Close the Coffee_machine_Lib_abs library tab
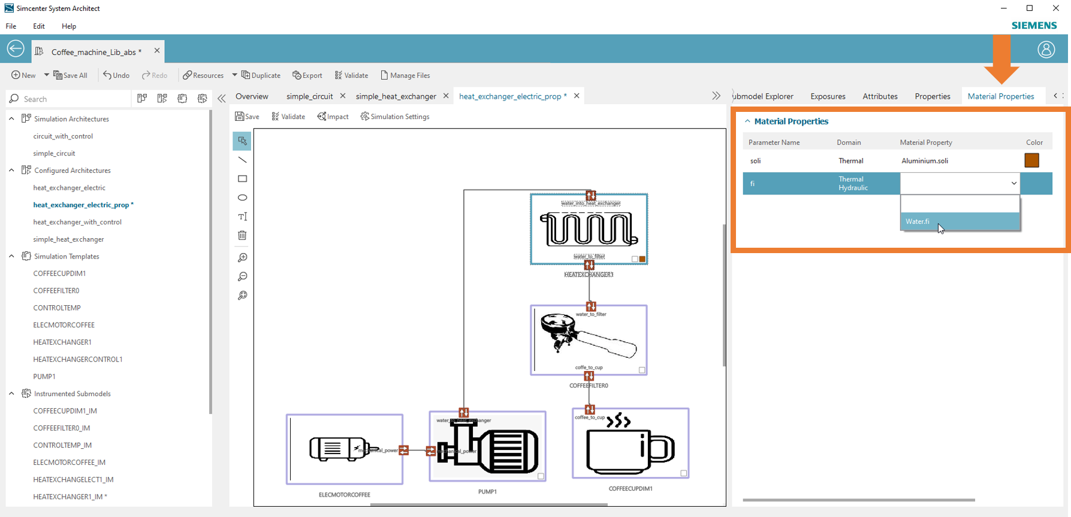The width and height of the screenshot is (1071, 517). click(x=157, y=51)
